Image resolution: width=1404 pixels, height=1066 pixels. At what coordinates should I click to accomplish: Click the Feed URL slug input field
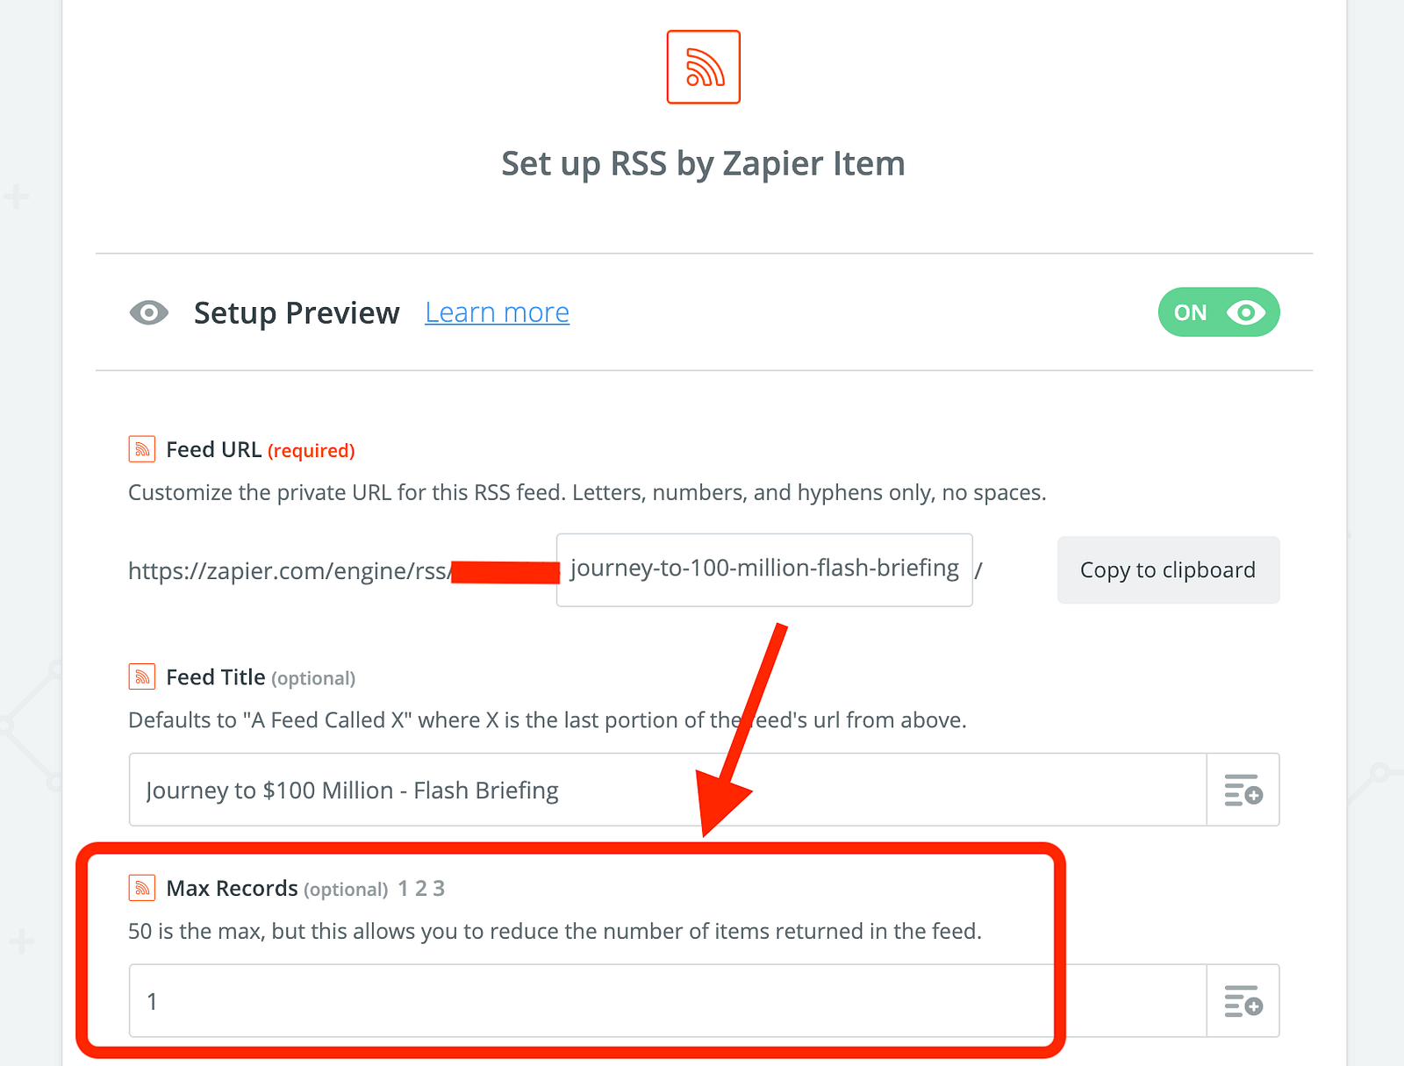point(763,569)
